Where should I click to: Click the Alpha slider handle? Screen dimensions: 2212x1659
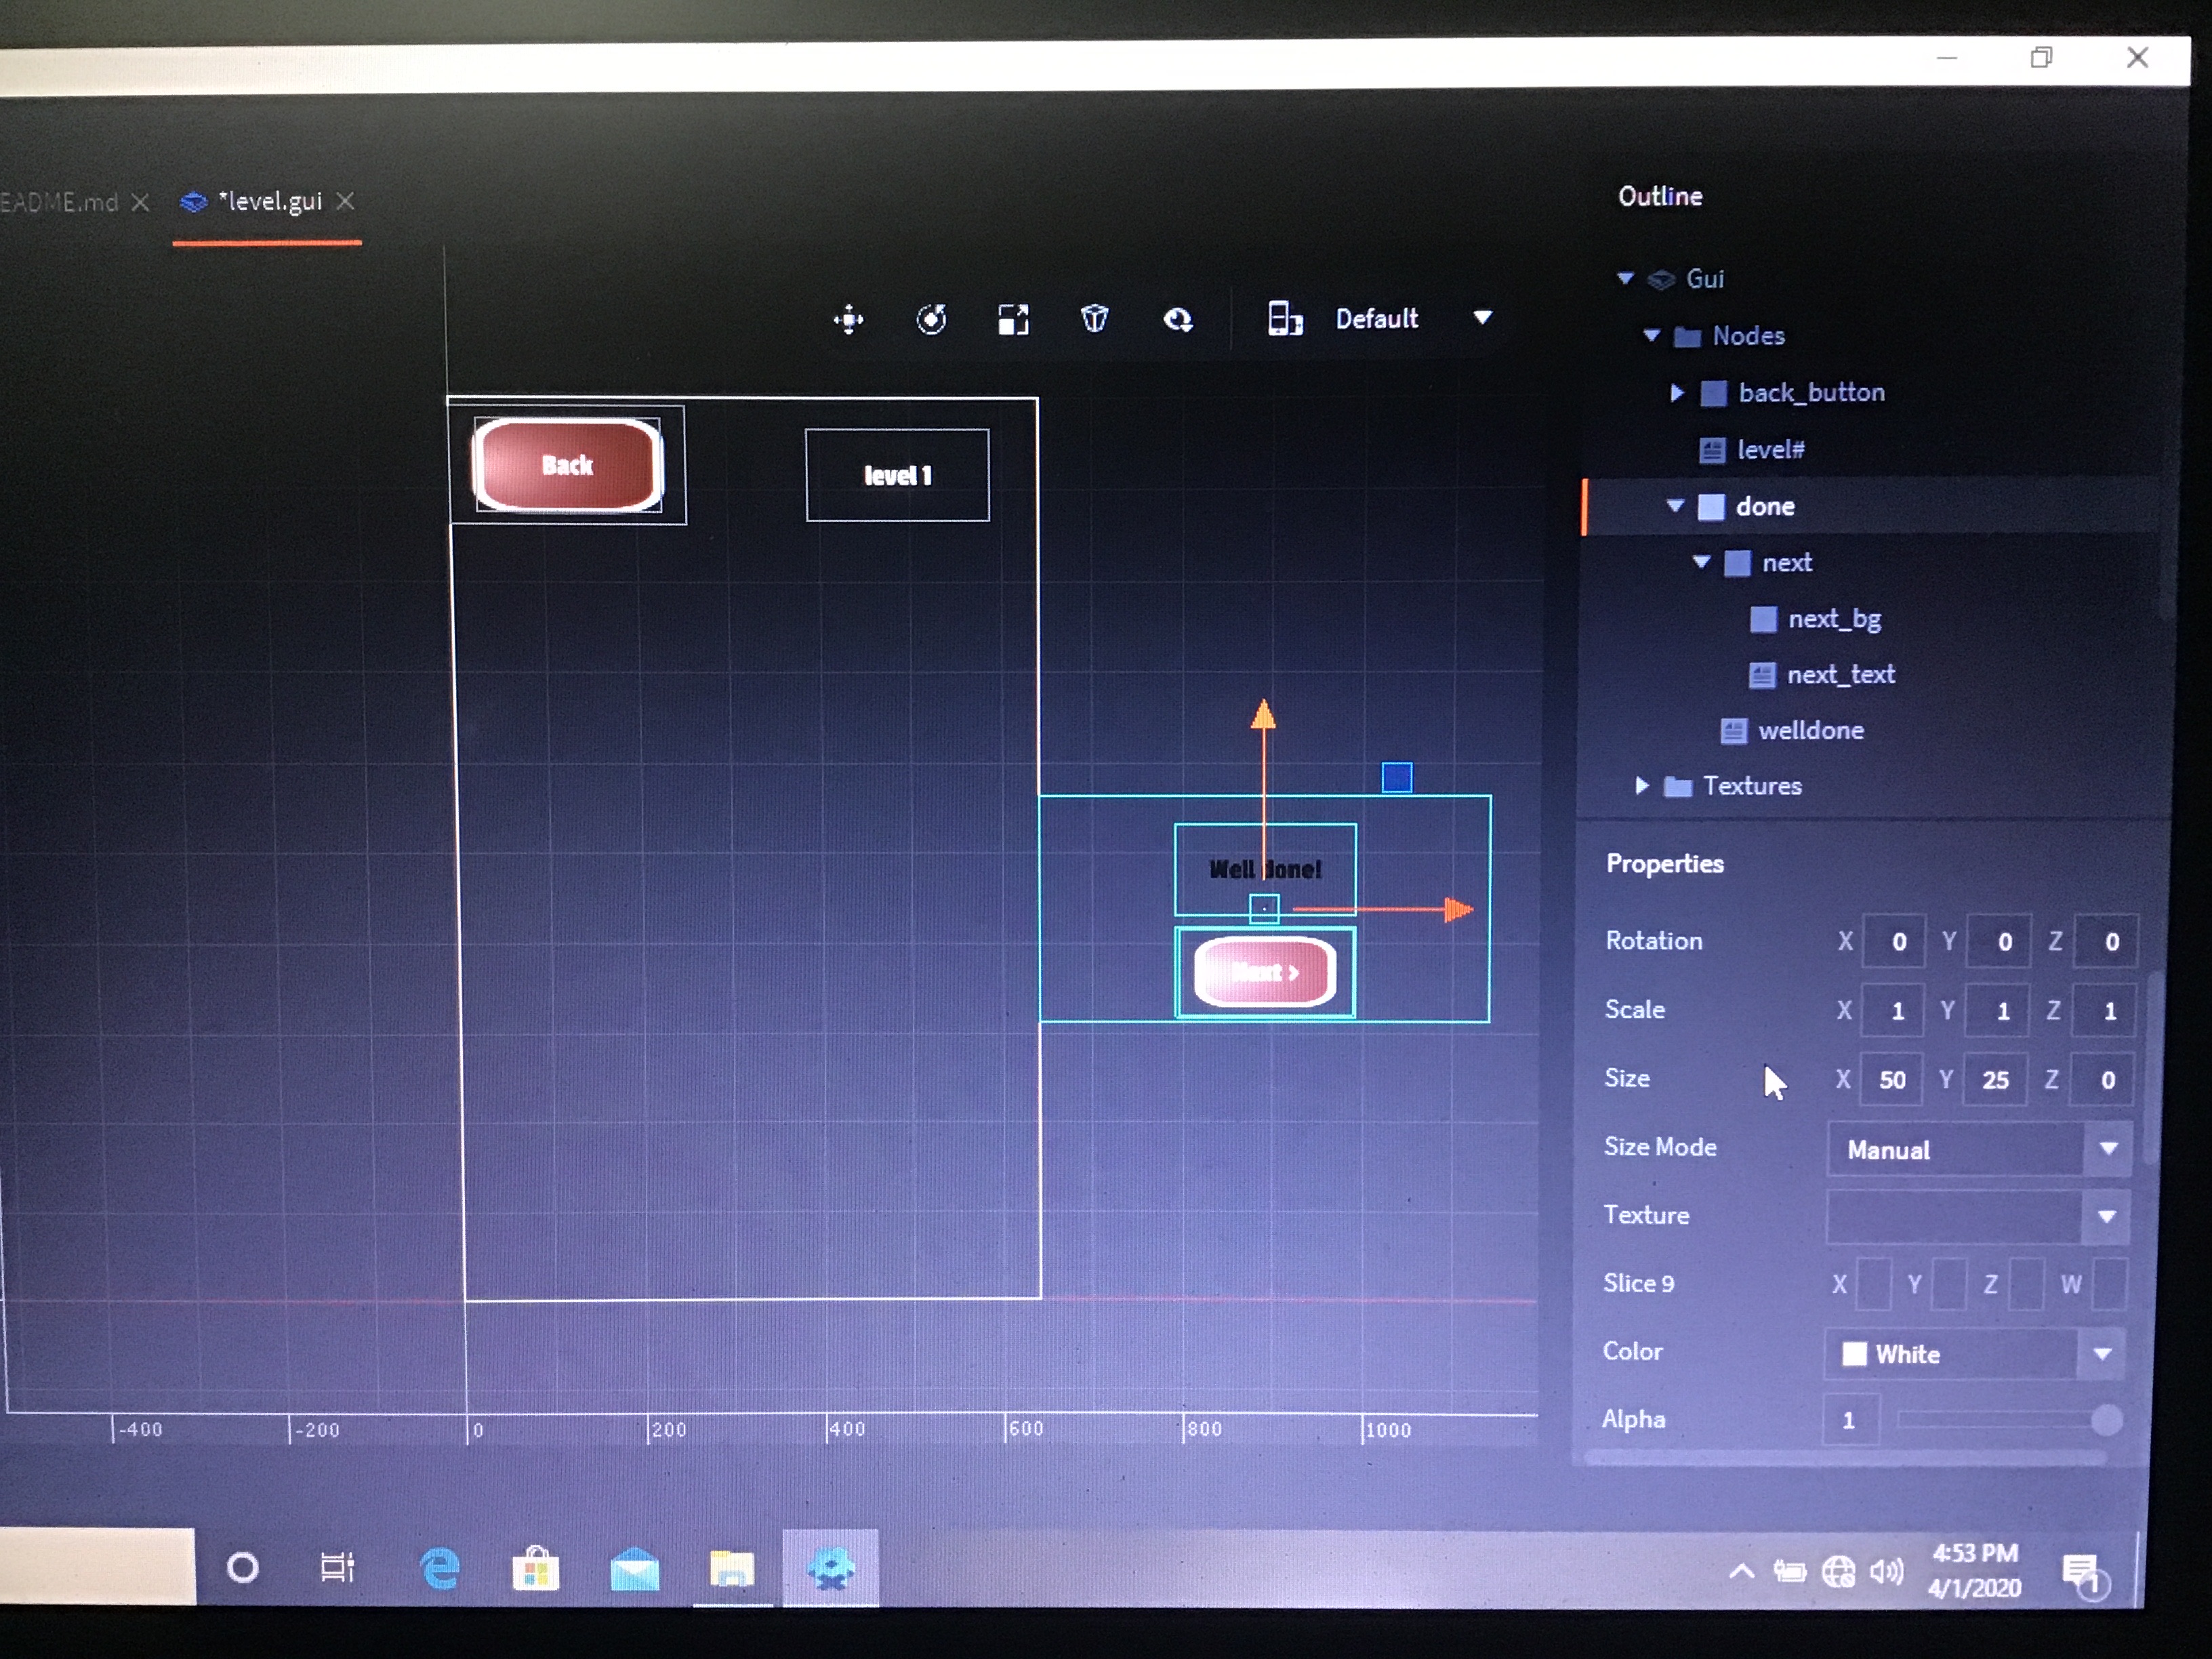(x=2106, y=1419)
